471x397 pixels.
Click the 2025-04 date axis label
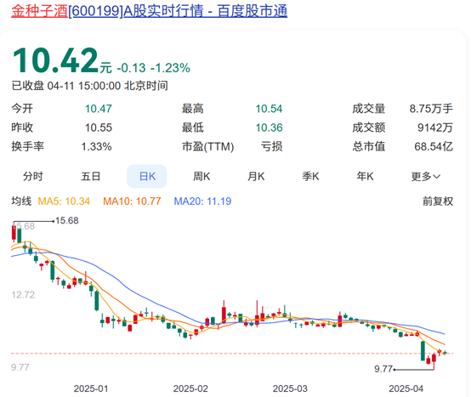click(406, 388)
